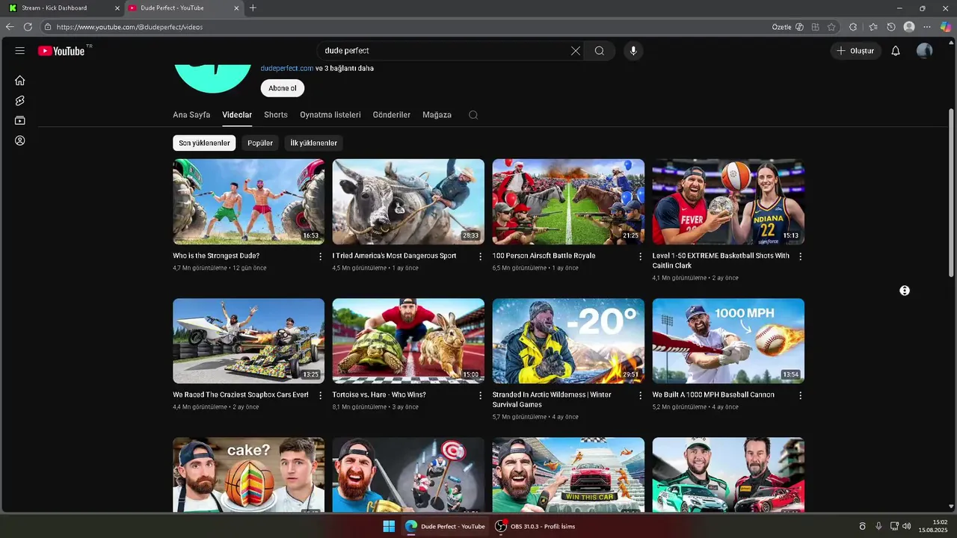Switch to OBS 31.0.3 in the taskbar
Screen dimensions: 957x538
pos(535,526)
